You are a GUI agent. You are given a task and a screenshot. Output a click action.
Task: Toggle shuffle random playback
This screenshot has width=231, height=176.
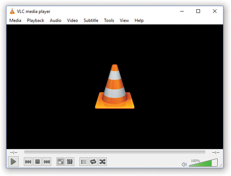coord(103,162)
